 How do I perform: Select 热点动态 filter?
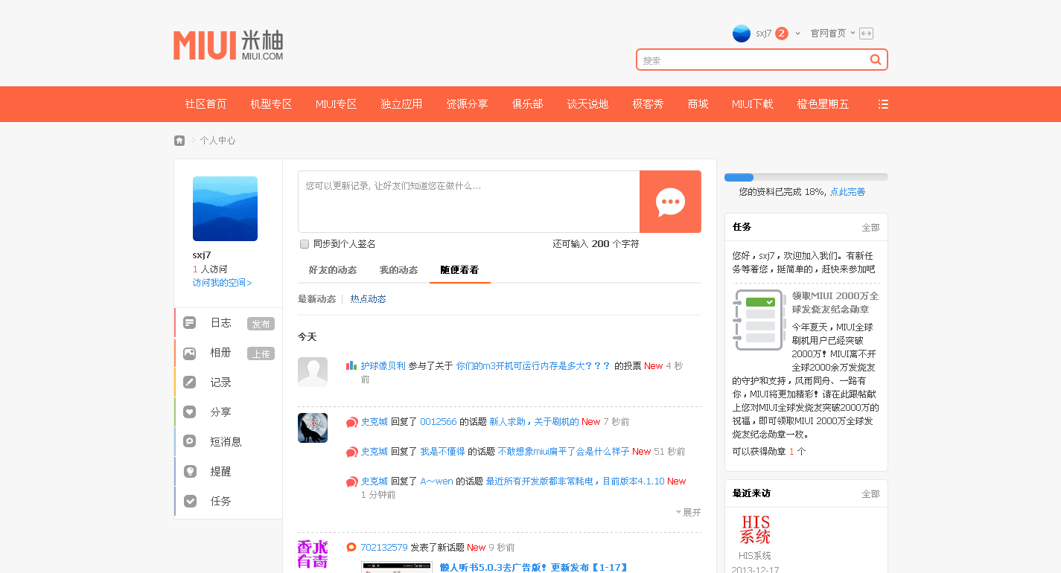(x=368, y=299)
